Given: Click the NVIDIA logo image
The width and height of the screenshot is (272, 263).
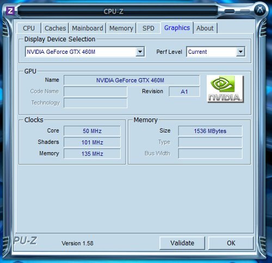Looking at the screenshot, I should (225, 89).
